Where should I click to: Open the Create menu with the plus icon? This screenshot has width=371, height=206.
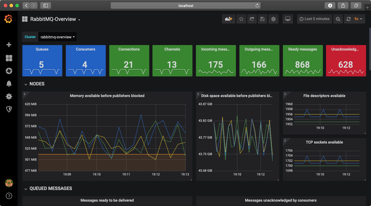9,45
